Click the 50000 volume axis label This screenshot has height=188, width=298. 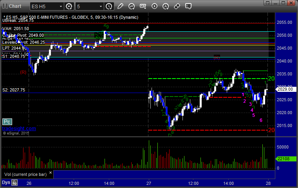click(x=283, y=147)
